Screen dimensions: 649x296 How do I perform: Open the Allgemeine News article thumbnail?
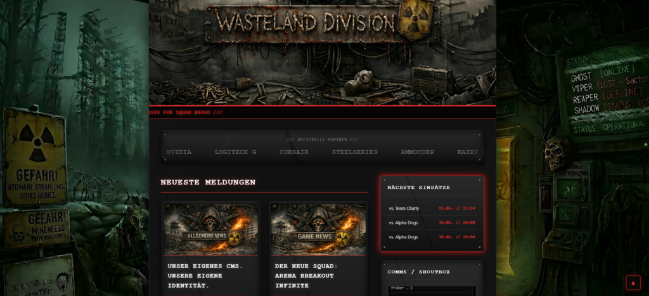coord(211,229)
